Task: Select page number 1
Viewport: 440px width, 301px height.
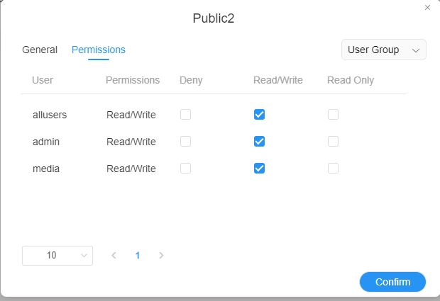Action: 138,256
